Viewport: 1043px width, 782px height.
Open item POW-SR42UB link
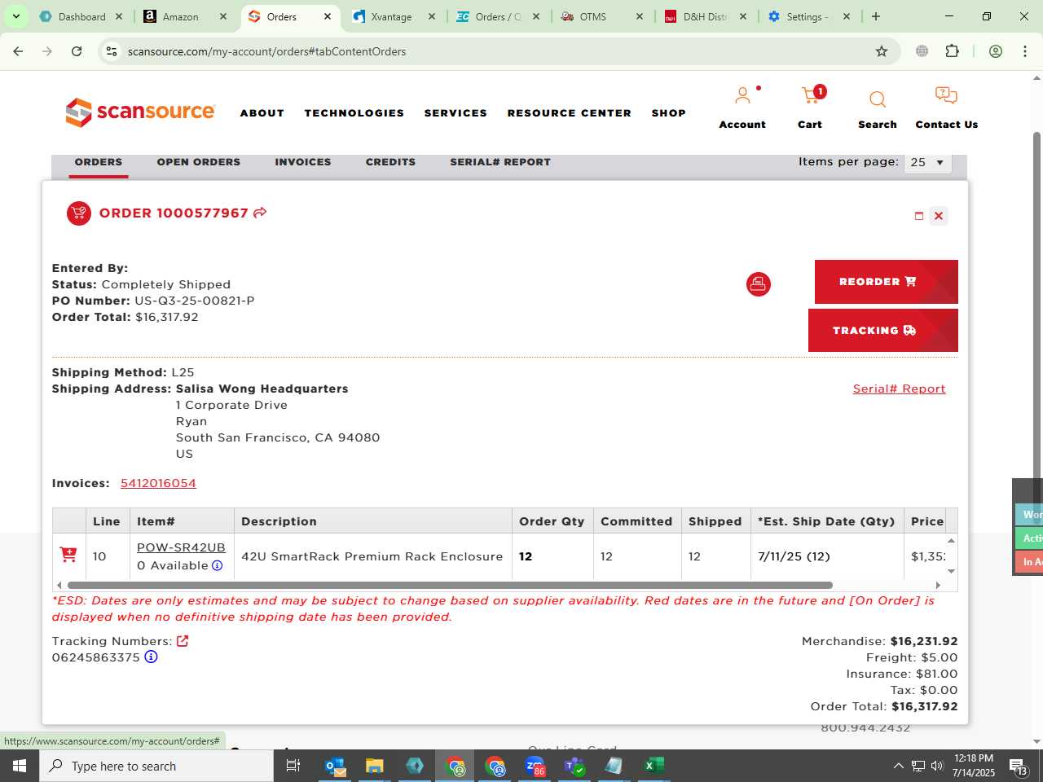click(181, 547)
